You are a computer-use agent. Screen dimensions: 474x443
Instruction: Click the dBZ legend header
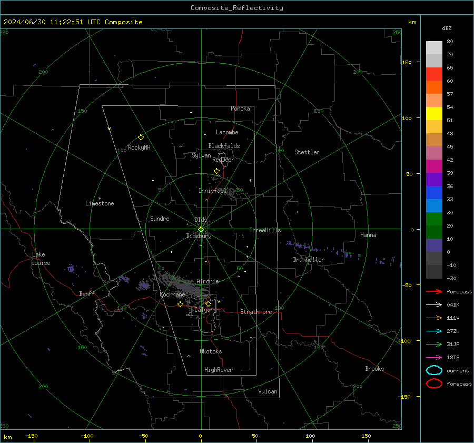(447, 28)
